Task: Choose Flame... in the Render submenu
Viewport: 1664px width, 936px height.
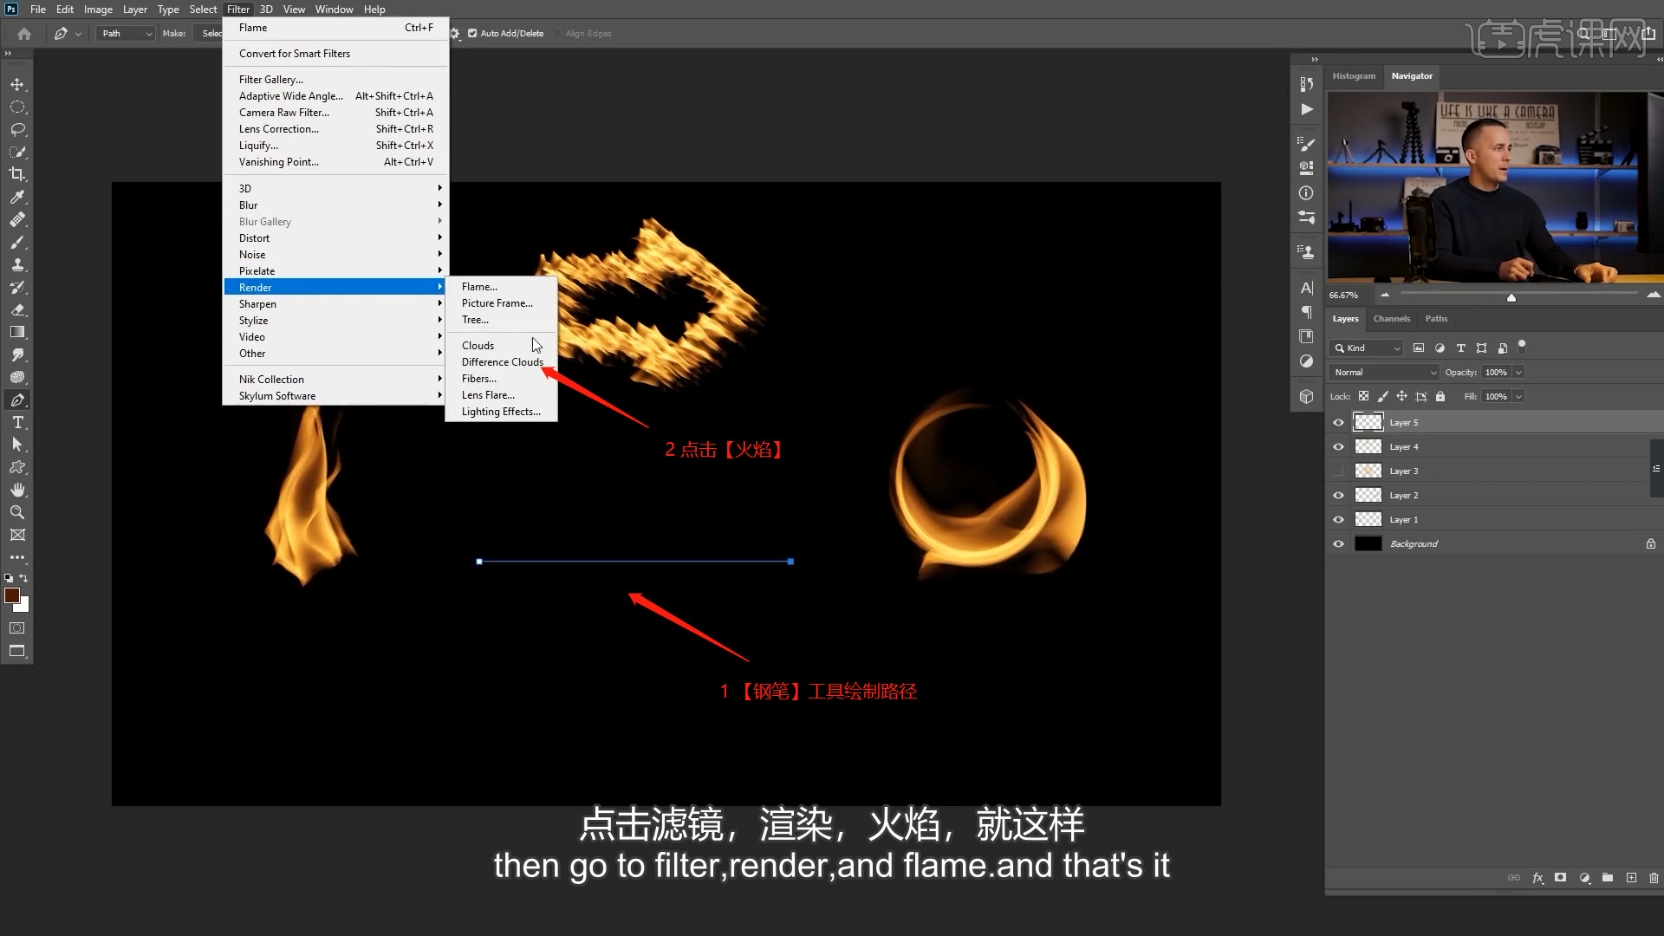Action: click(x=479, y=287)
